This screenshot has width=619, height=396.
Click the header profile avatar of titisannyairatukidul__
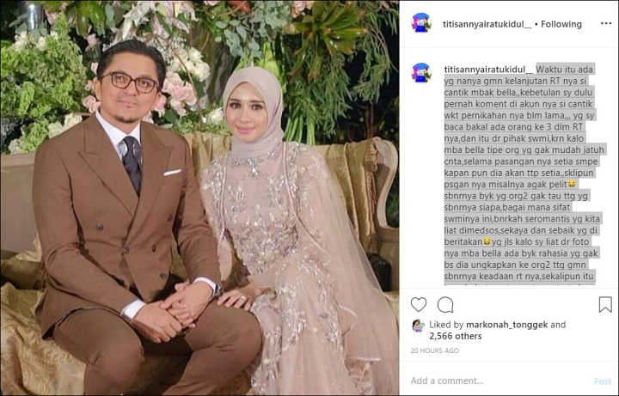pyautogui.click(x=421, y=22)
